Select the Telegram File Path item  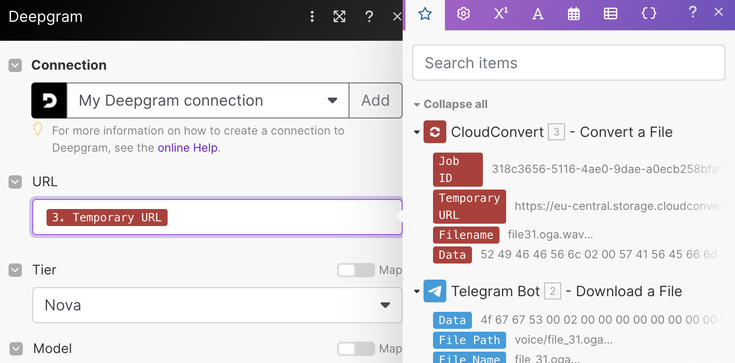(470, 340)
